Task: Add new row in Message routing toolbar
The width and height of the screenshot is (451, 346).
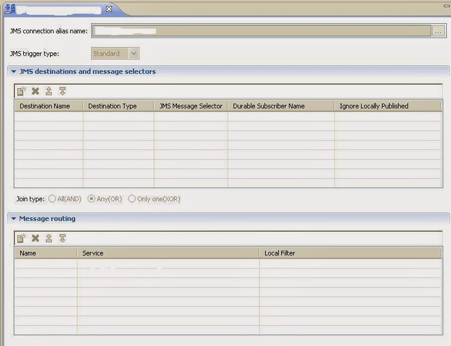Action: pyautogui.click(x=21, y=238)
